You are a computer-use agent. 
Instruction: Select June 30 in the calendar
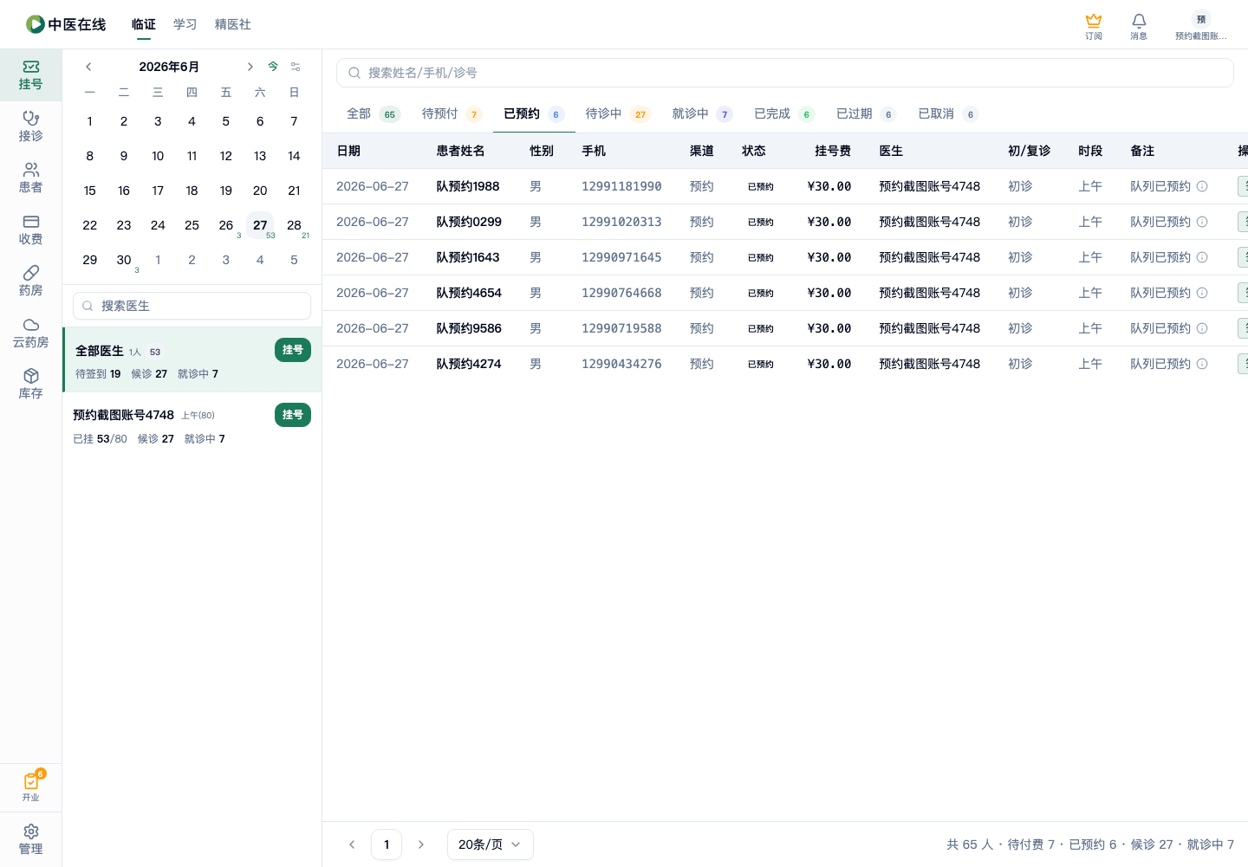coord(124,260)
